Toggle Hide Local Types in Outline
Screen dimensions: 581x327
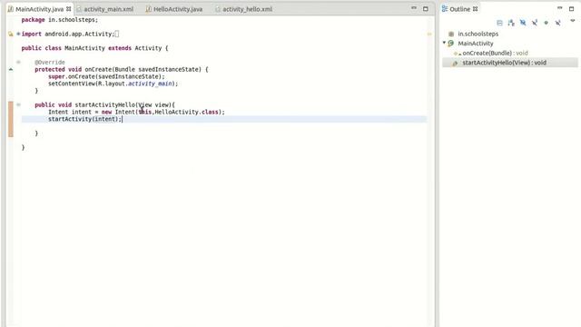coord(557,23)
